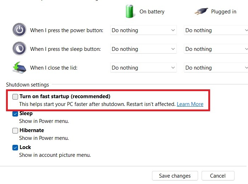Click the green battery icon

click(130, 11)
